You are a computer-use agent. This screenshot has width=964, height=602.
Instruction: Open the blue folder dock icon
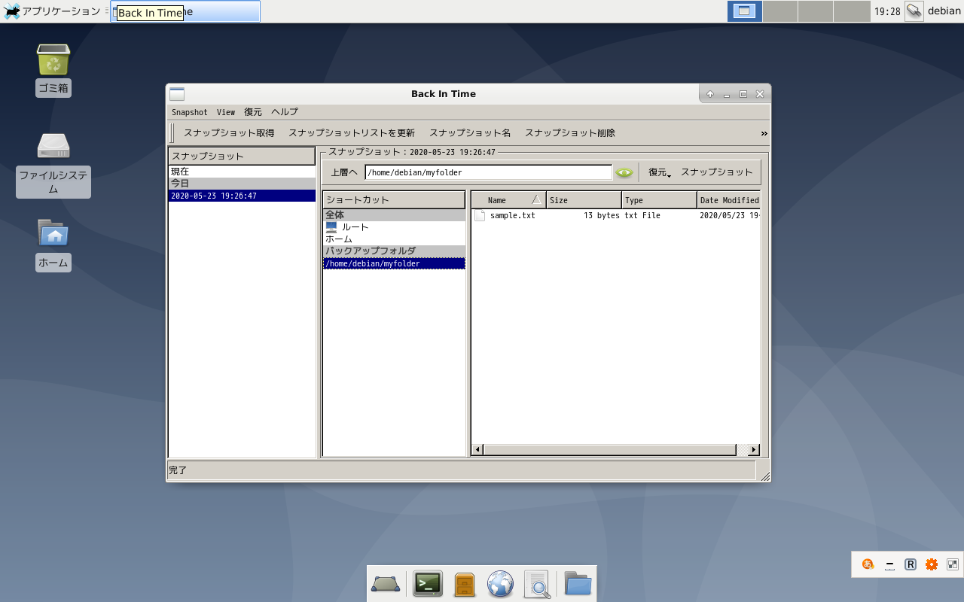click(578, 584)
